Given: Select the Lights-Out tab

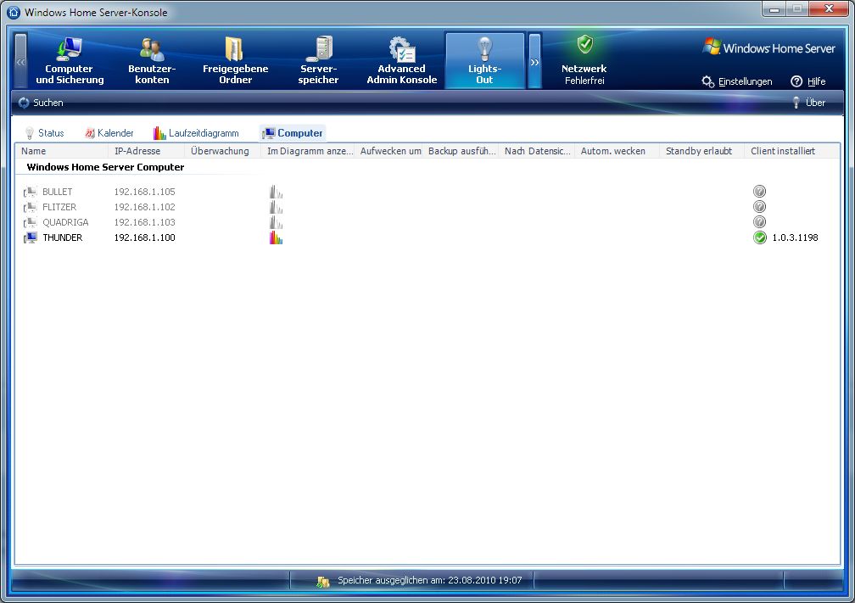Looking at the screenshot, I should 485,60.
